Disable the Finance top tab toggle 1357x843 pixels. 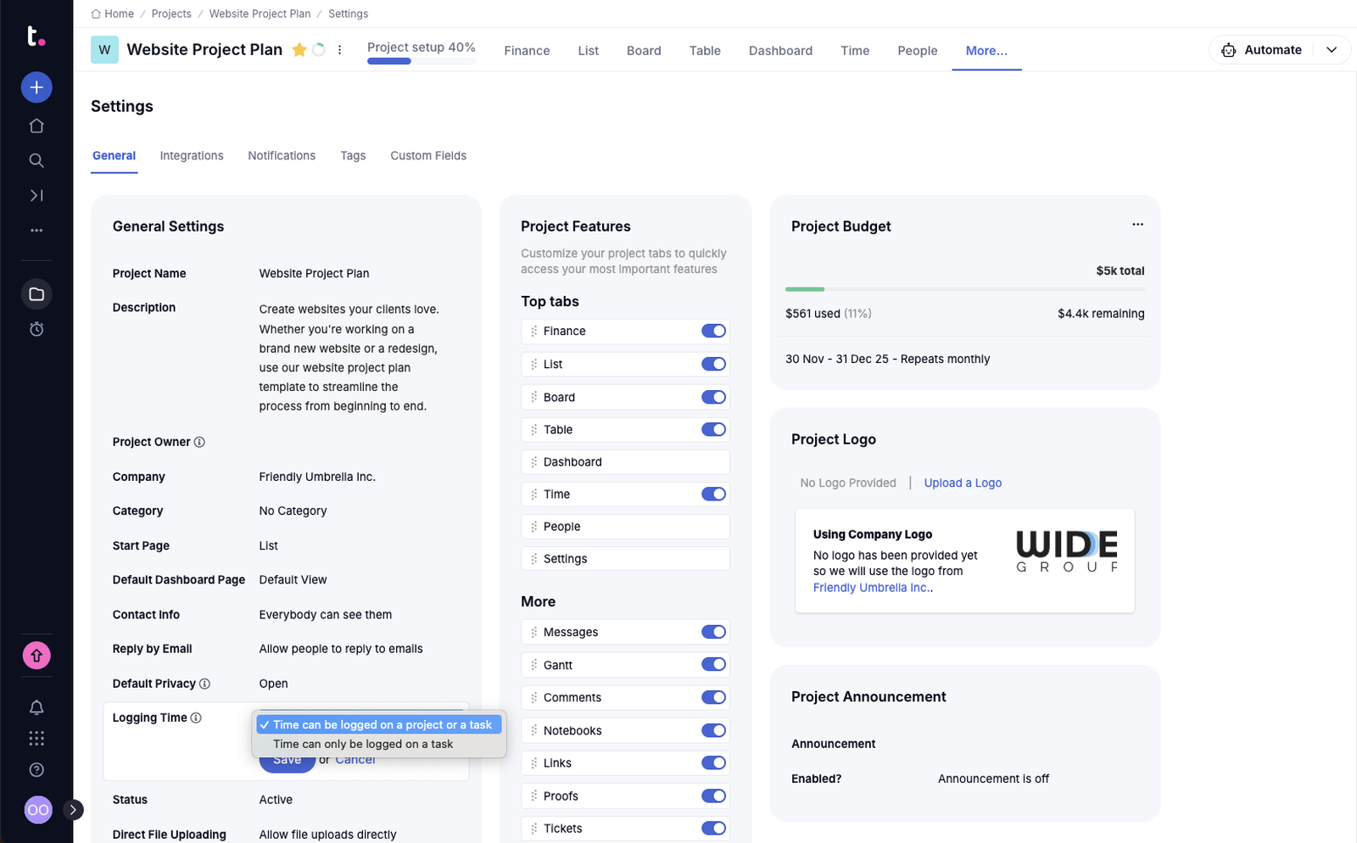tap(713, 331)
